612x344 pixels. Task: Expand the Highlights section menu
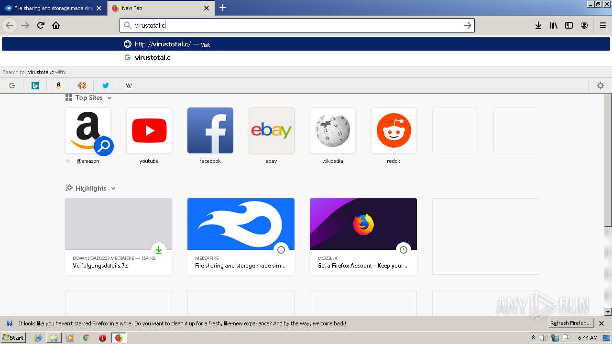[x=113, y=189]
